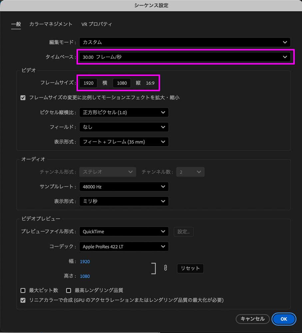
Task: Enable the 最高レンダリング品質 checkbox
Action: [x=69, y=290]
